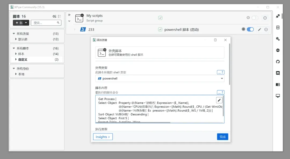Click the pencil edit icon for script 233
290x159 pixels.
259,29
